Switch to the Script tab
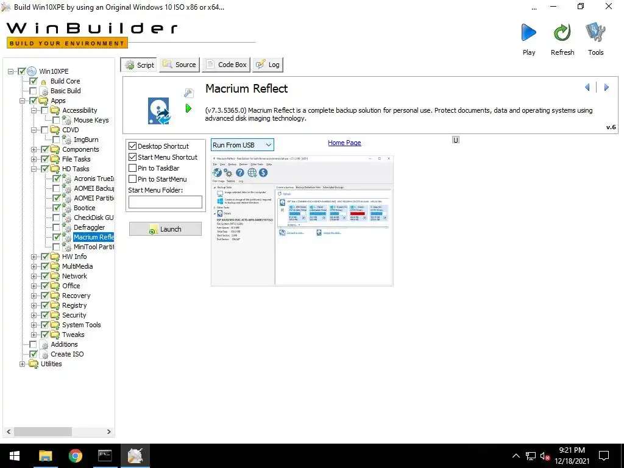The image size is (624, 468). pyautogui.click(x=139, y=65)
